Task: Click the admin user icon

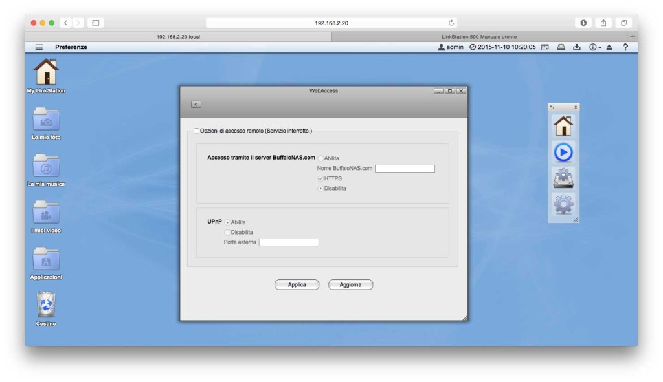Action: pos(441,47)
